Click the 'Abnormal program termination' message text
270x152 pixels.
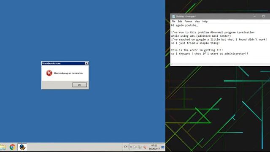pos(68,73)
